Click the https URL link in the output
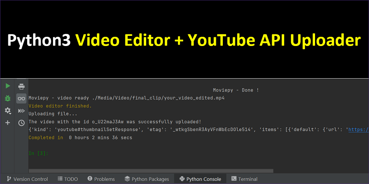The height and width of the screenshot is (184, 369). coord(358,130)
